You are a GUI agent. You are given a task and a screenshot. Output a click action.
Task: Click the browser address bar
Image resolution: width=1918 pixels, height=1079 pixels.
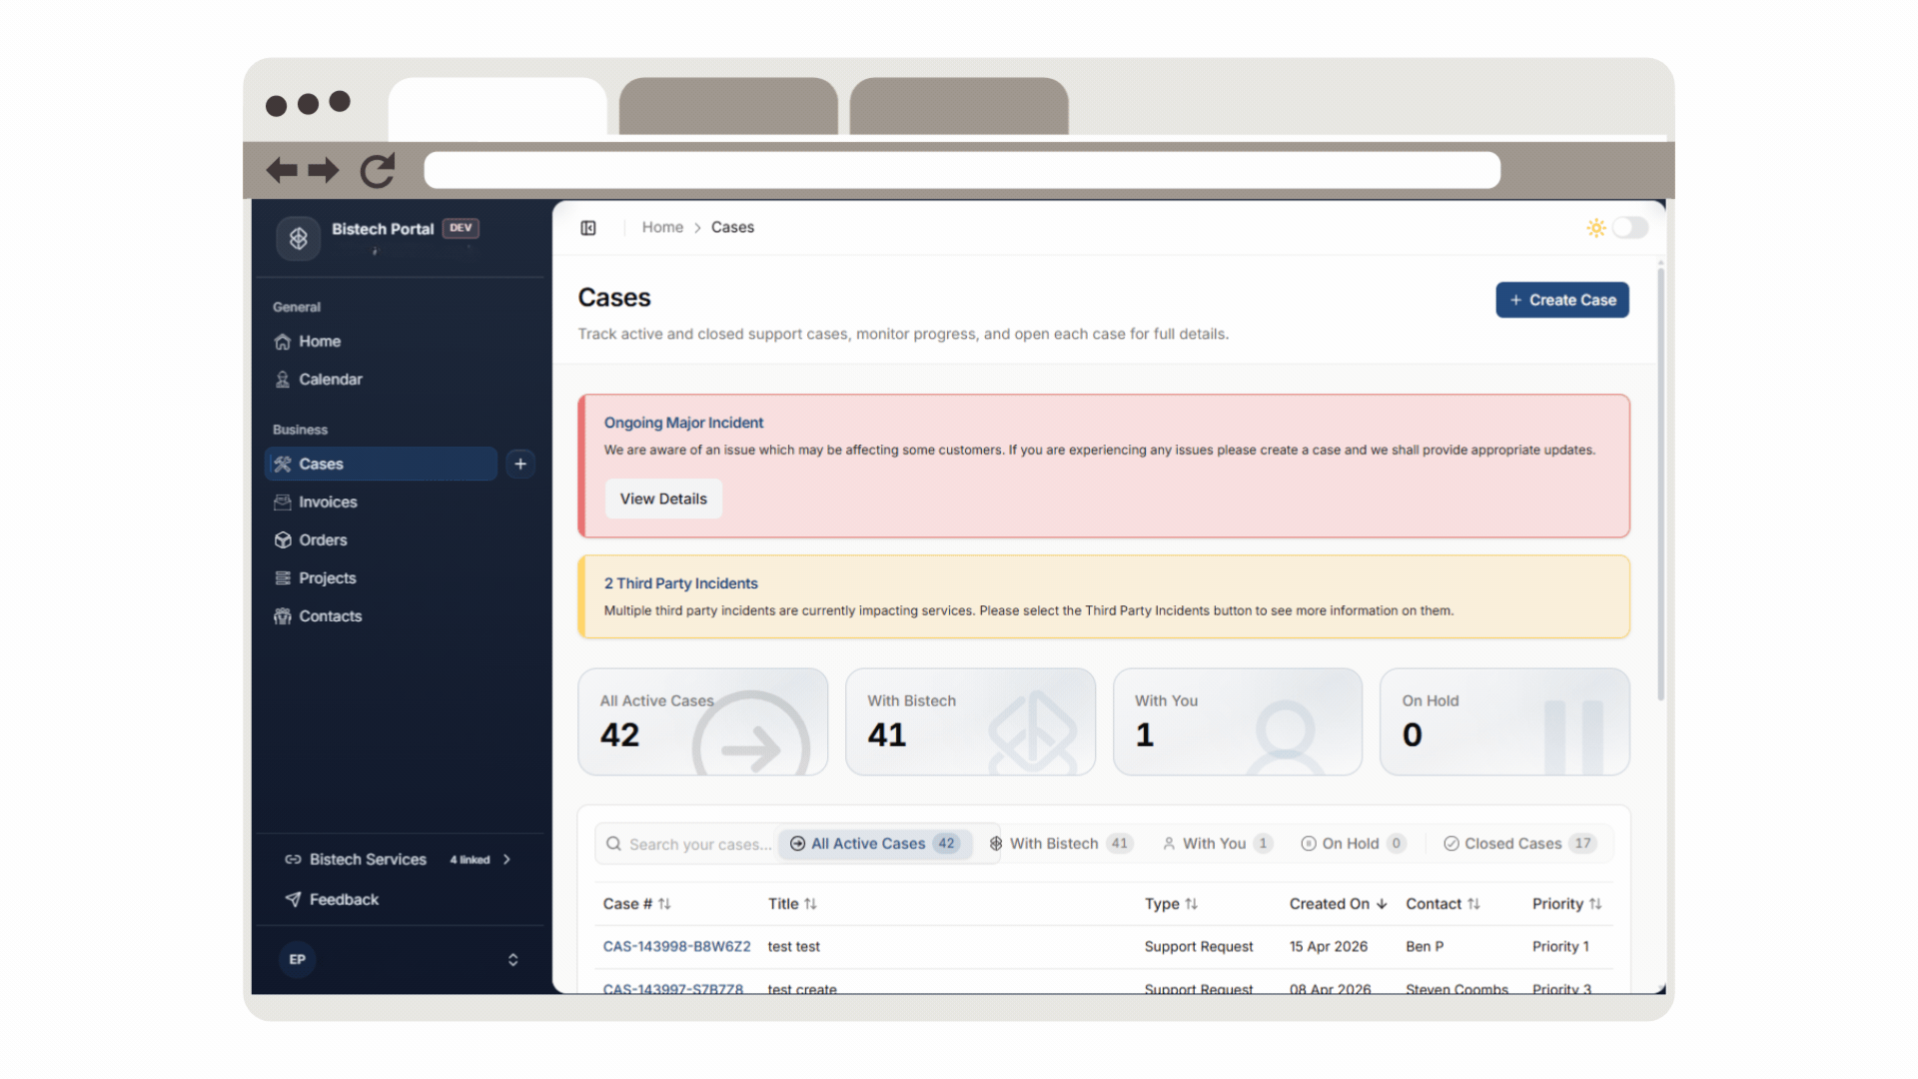point(962,170)
